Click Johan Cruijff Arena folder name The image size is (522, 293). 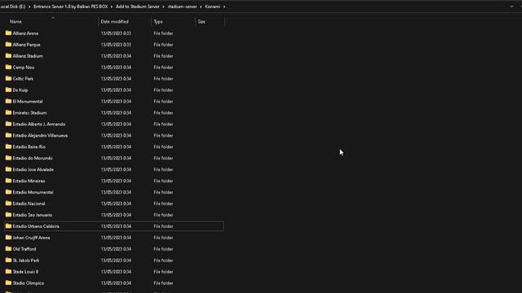point(31,238)
